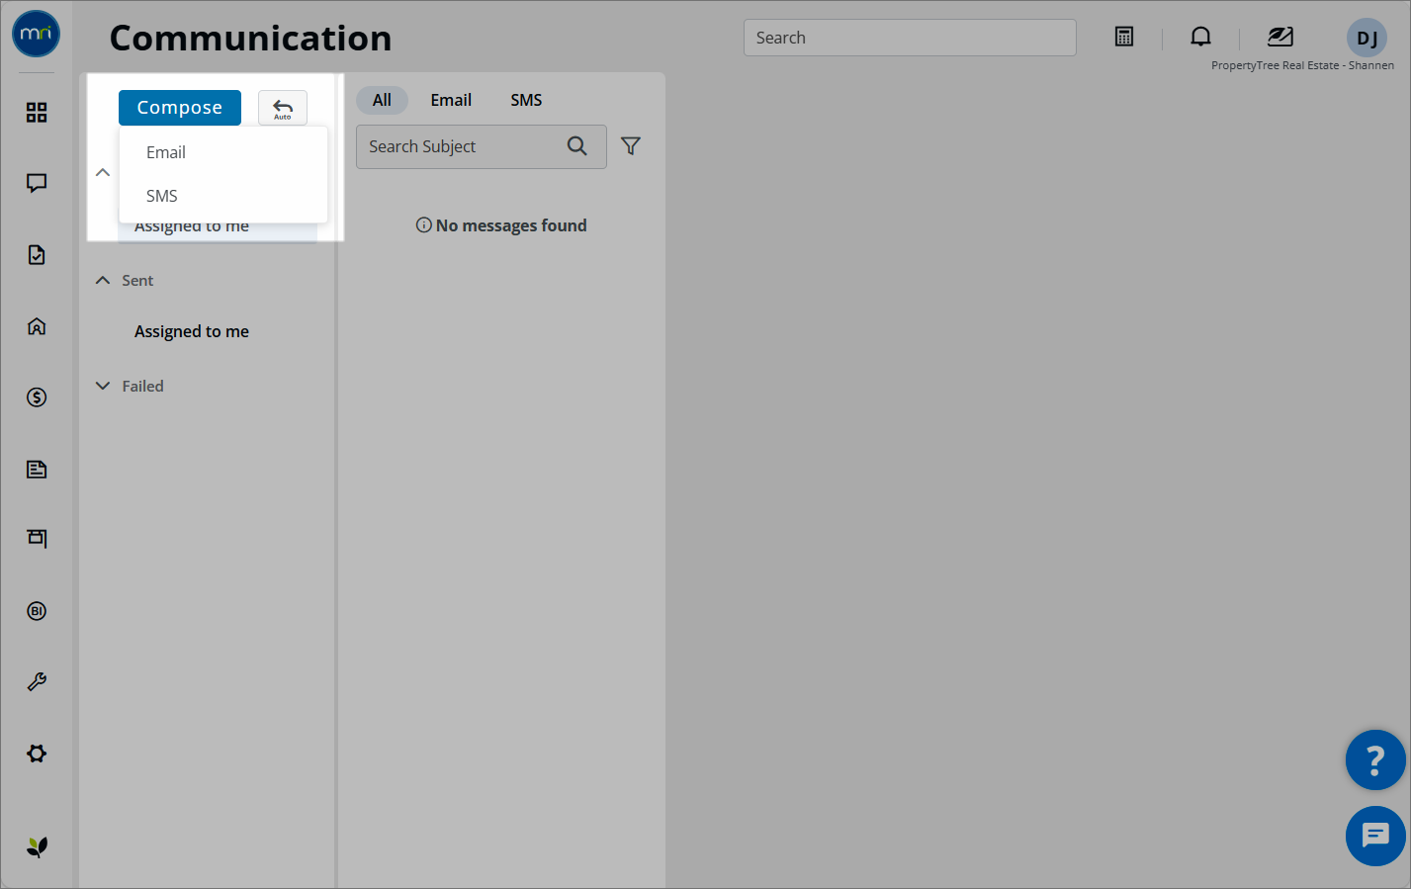This screenshot has width=1411, height=889.
Task: Open the accounting dollar sign sidebar icon
Action: point(37,398)
